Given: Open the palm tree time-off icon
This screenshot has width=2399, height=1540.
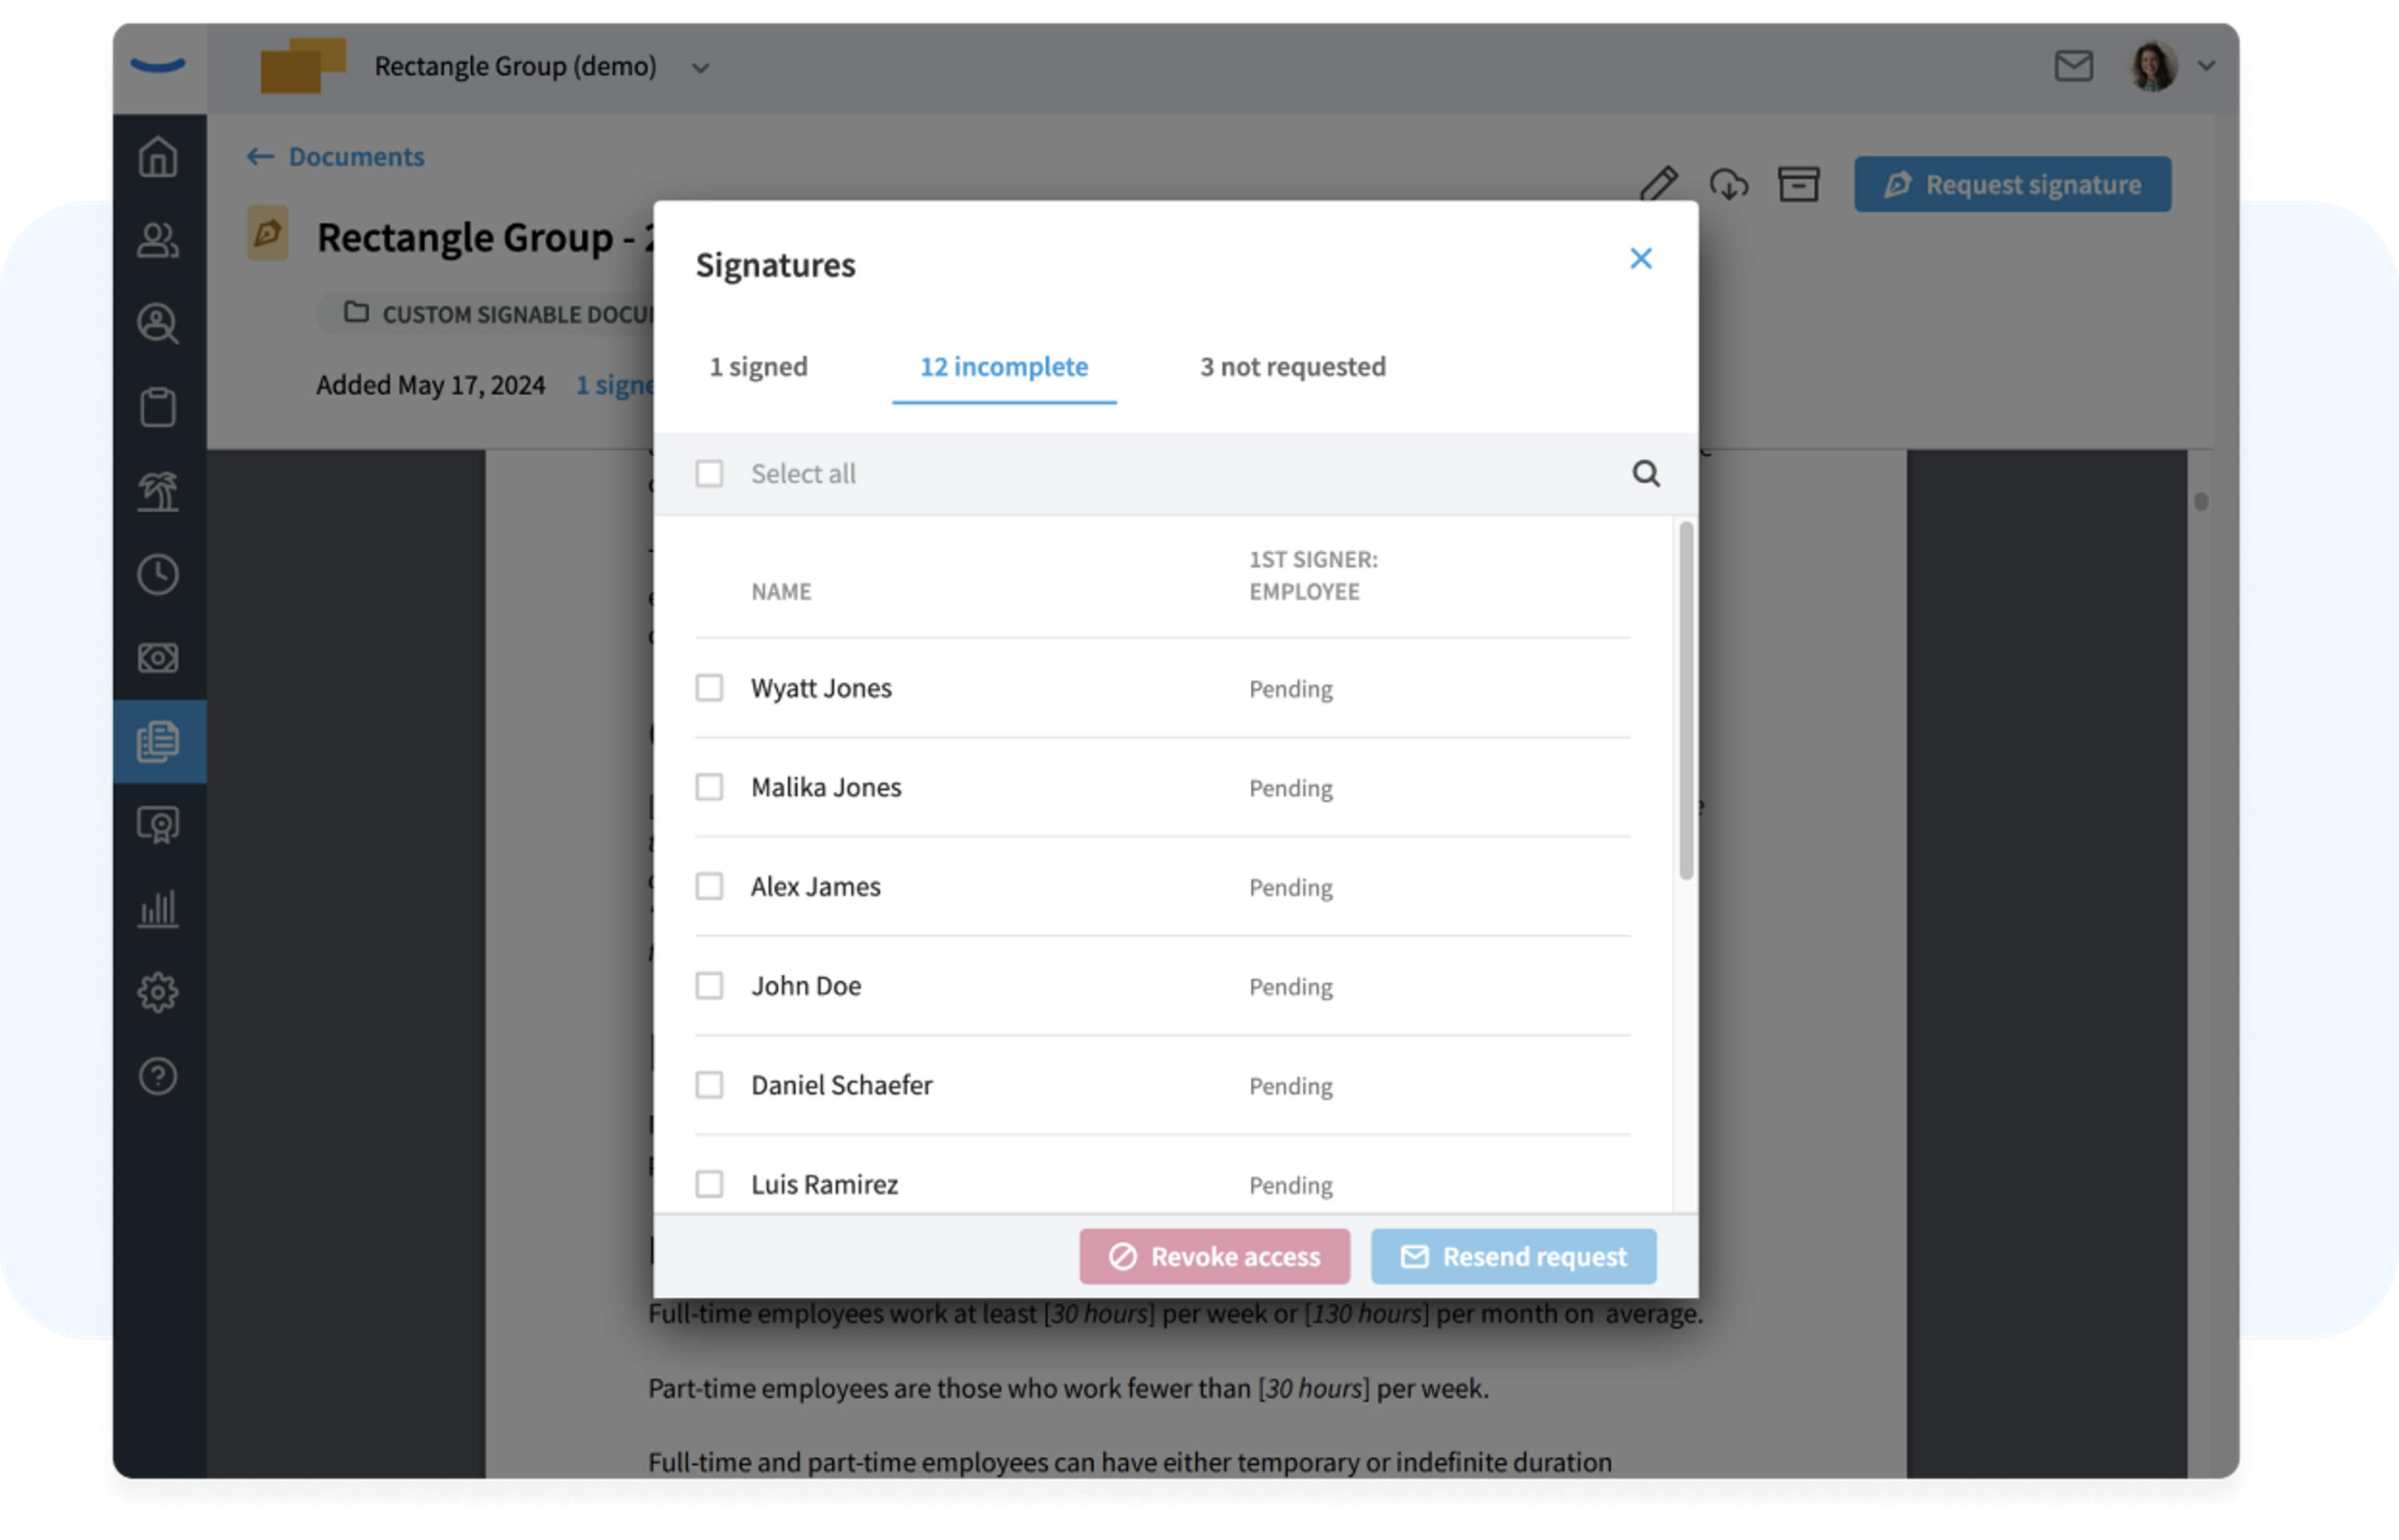Looking at the screenshot, I should point(158,491).
